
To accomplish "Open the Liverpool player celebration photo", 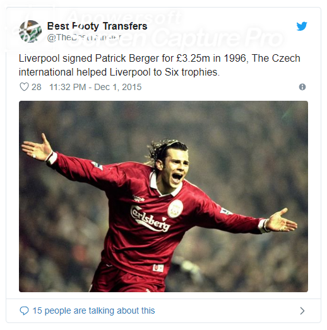I will tap(163, 196).
